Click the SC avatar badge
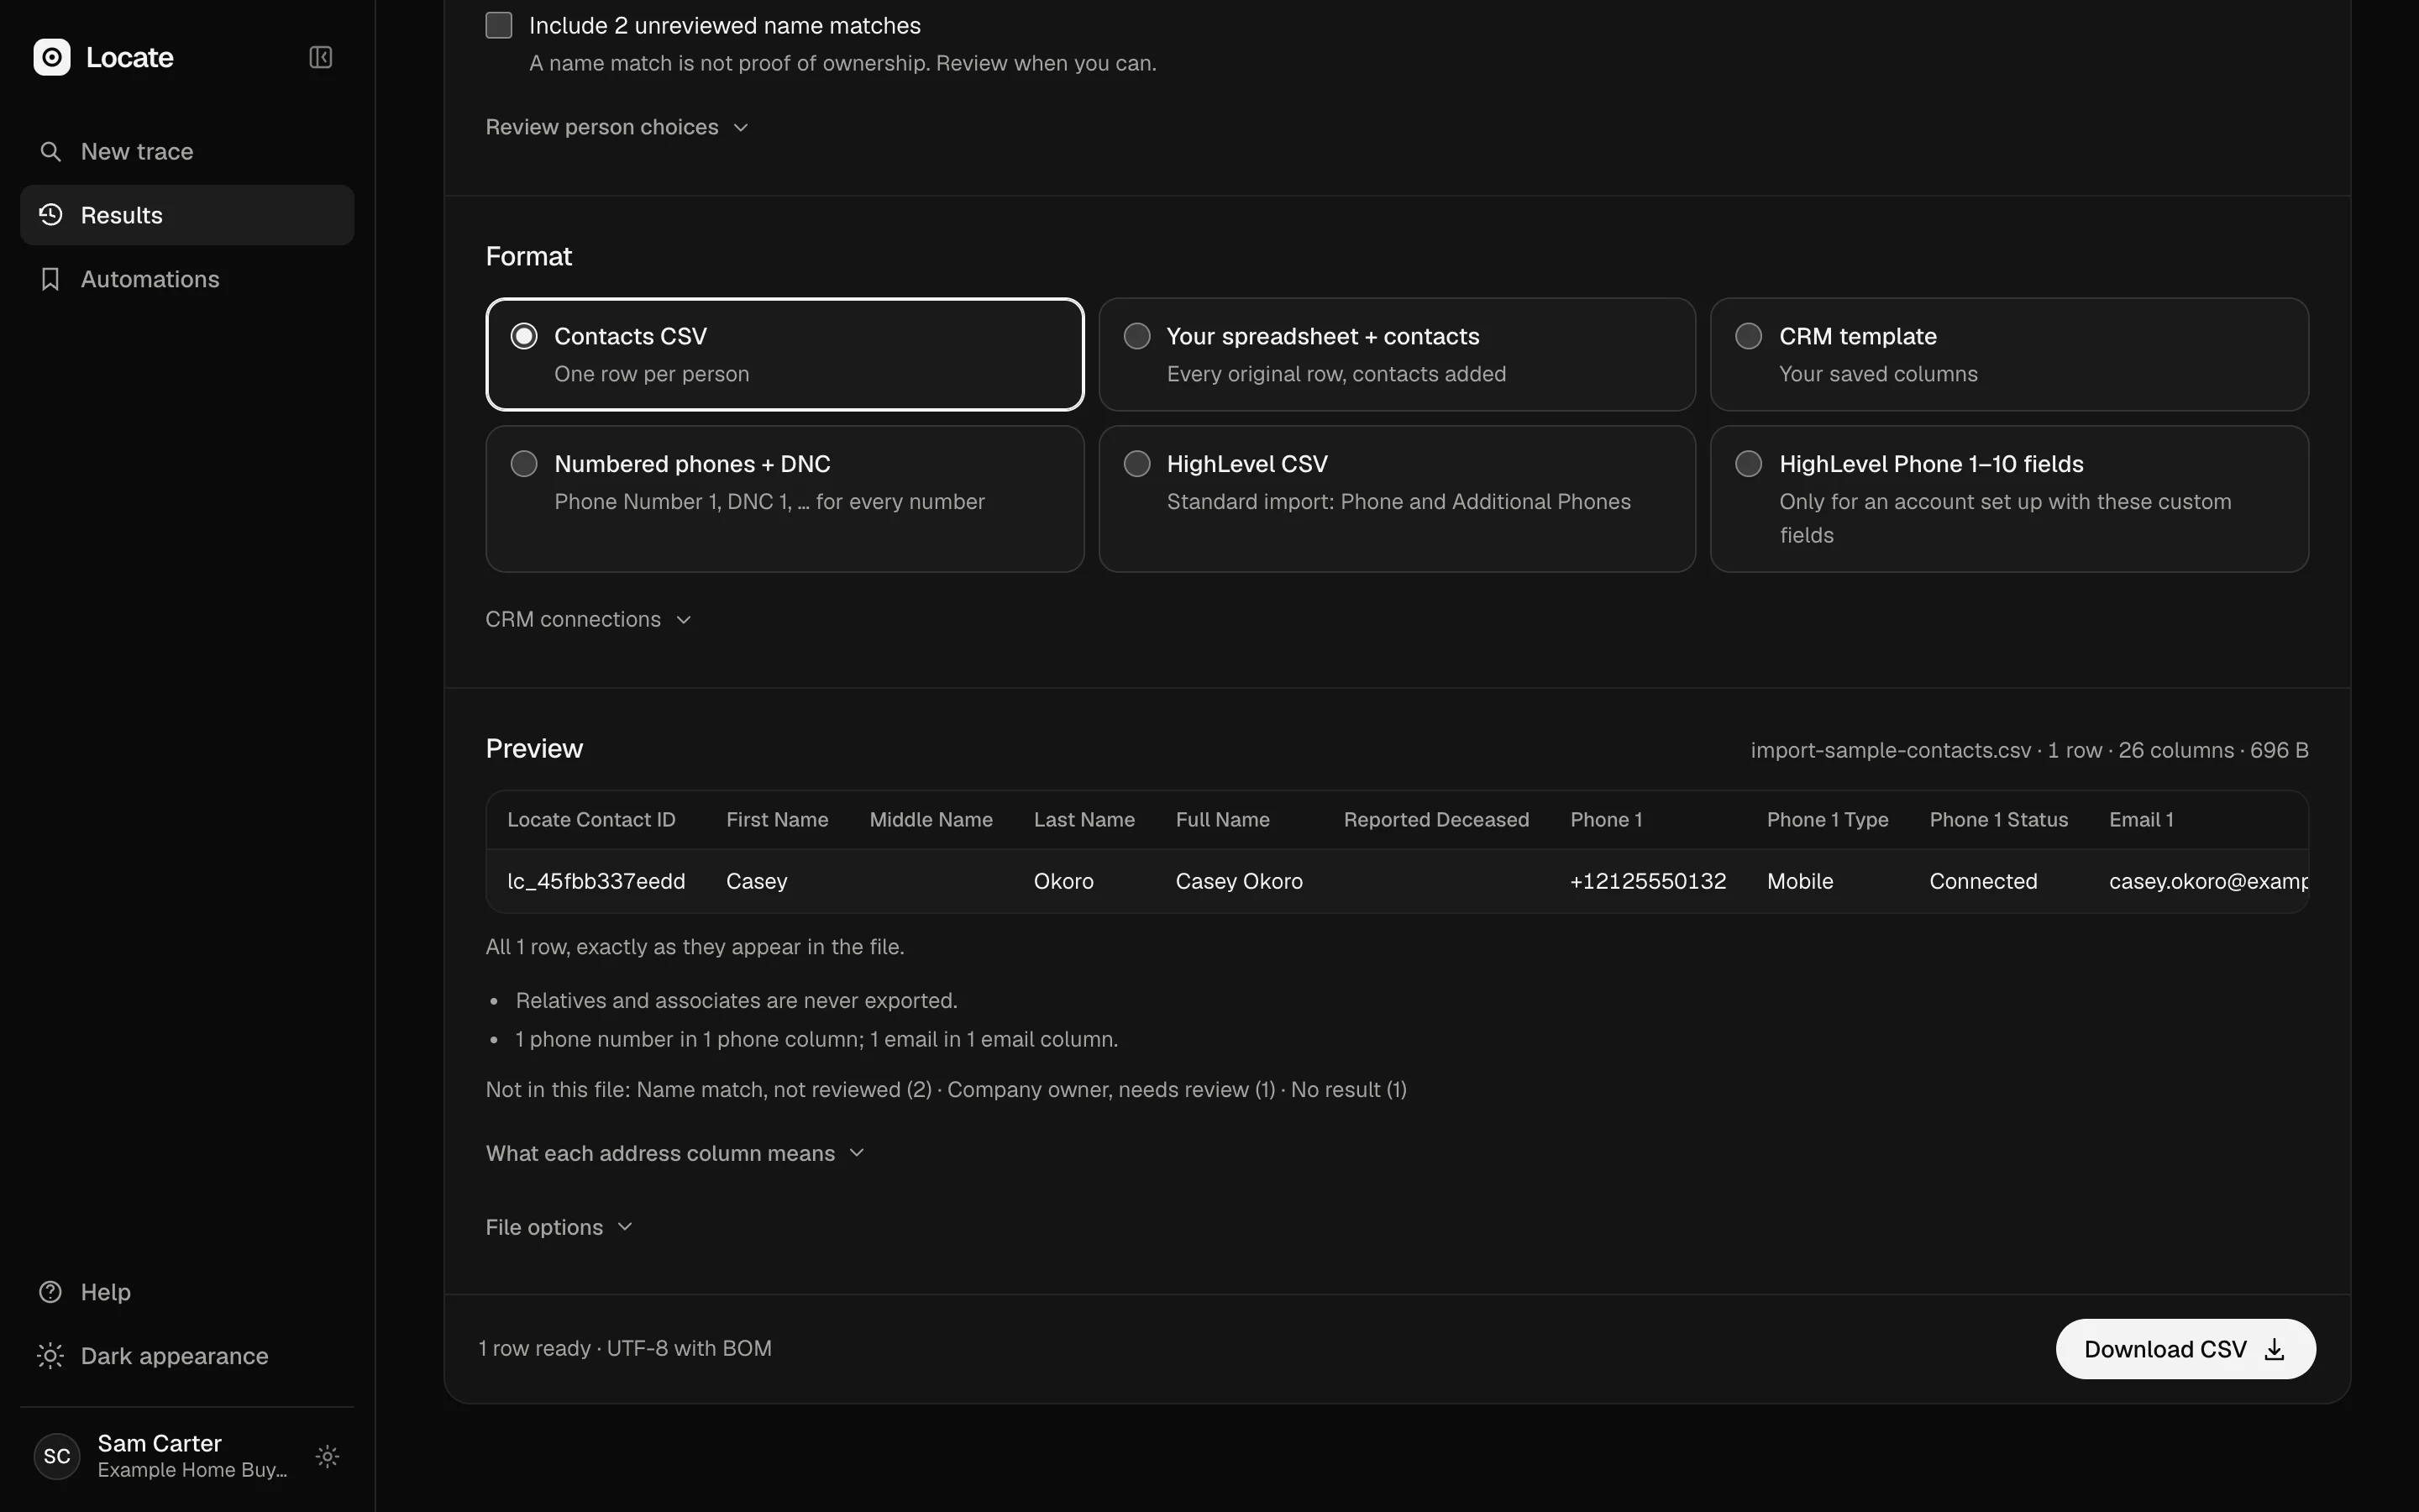 pos(57,1456)
